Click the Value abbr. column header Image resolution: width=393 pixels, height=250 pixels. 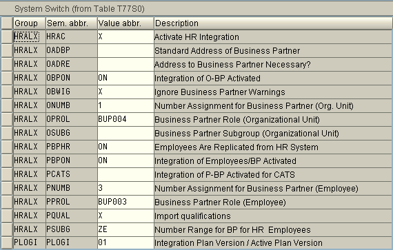[125, 23]
